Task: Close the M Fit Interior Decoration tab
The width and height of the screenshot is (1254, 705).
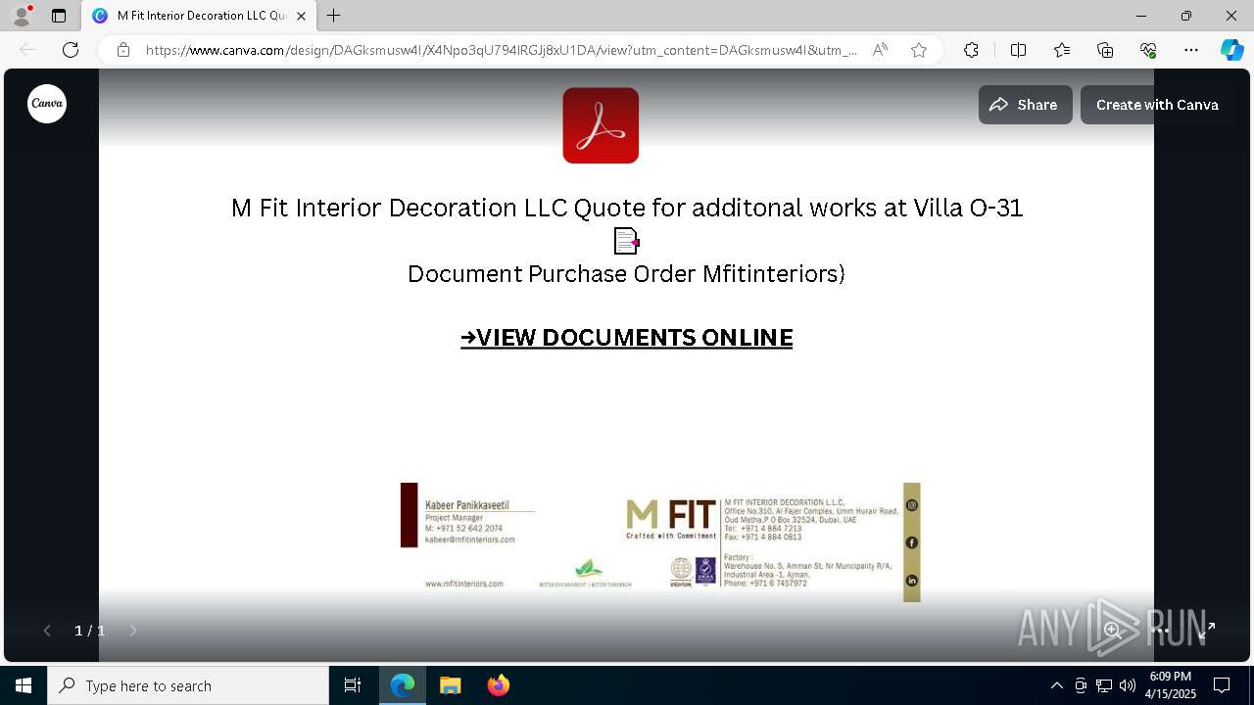Action: (301, 16)
